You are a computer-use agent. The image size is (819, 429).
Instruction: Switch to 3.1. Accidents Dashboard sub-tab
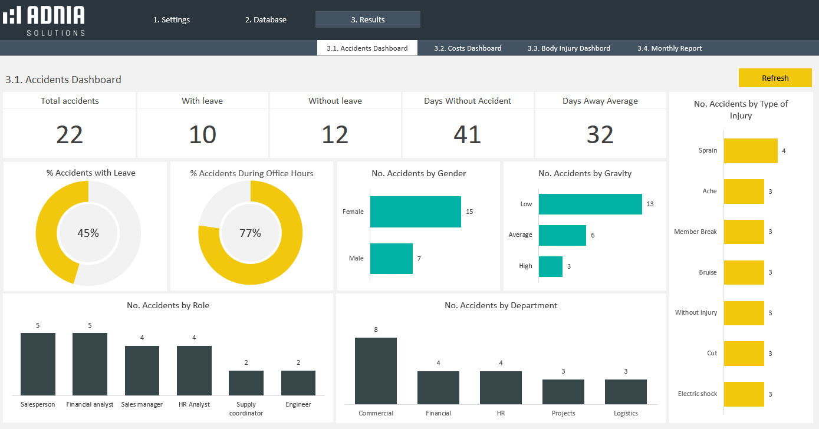(x=367, y=48)
